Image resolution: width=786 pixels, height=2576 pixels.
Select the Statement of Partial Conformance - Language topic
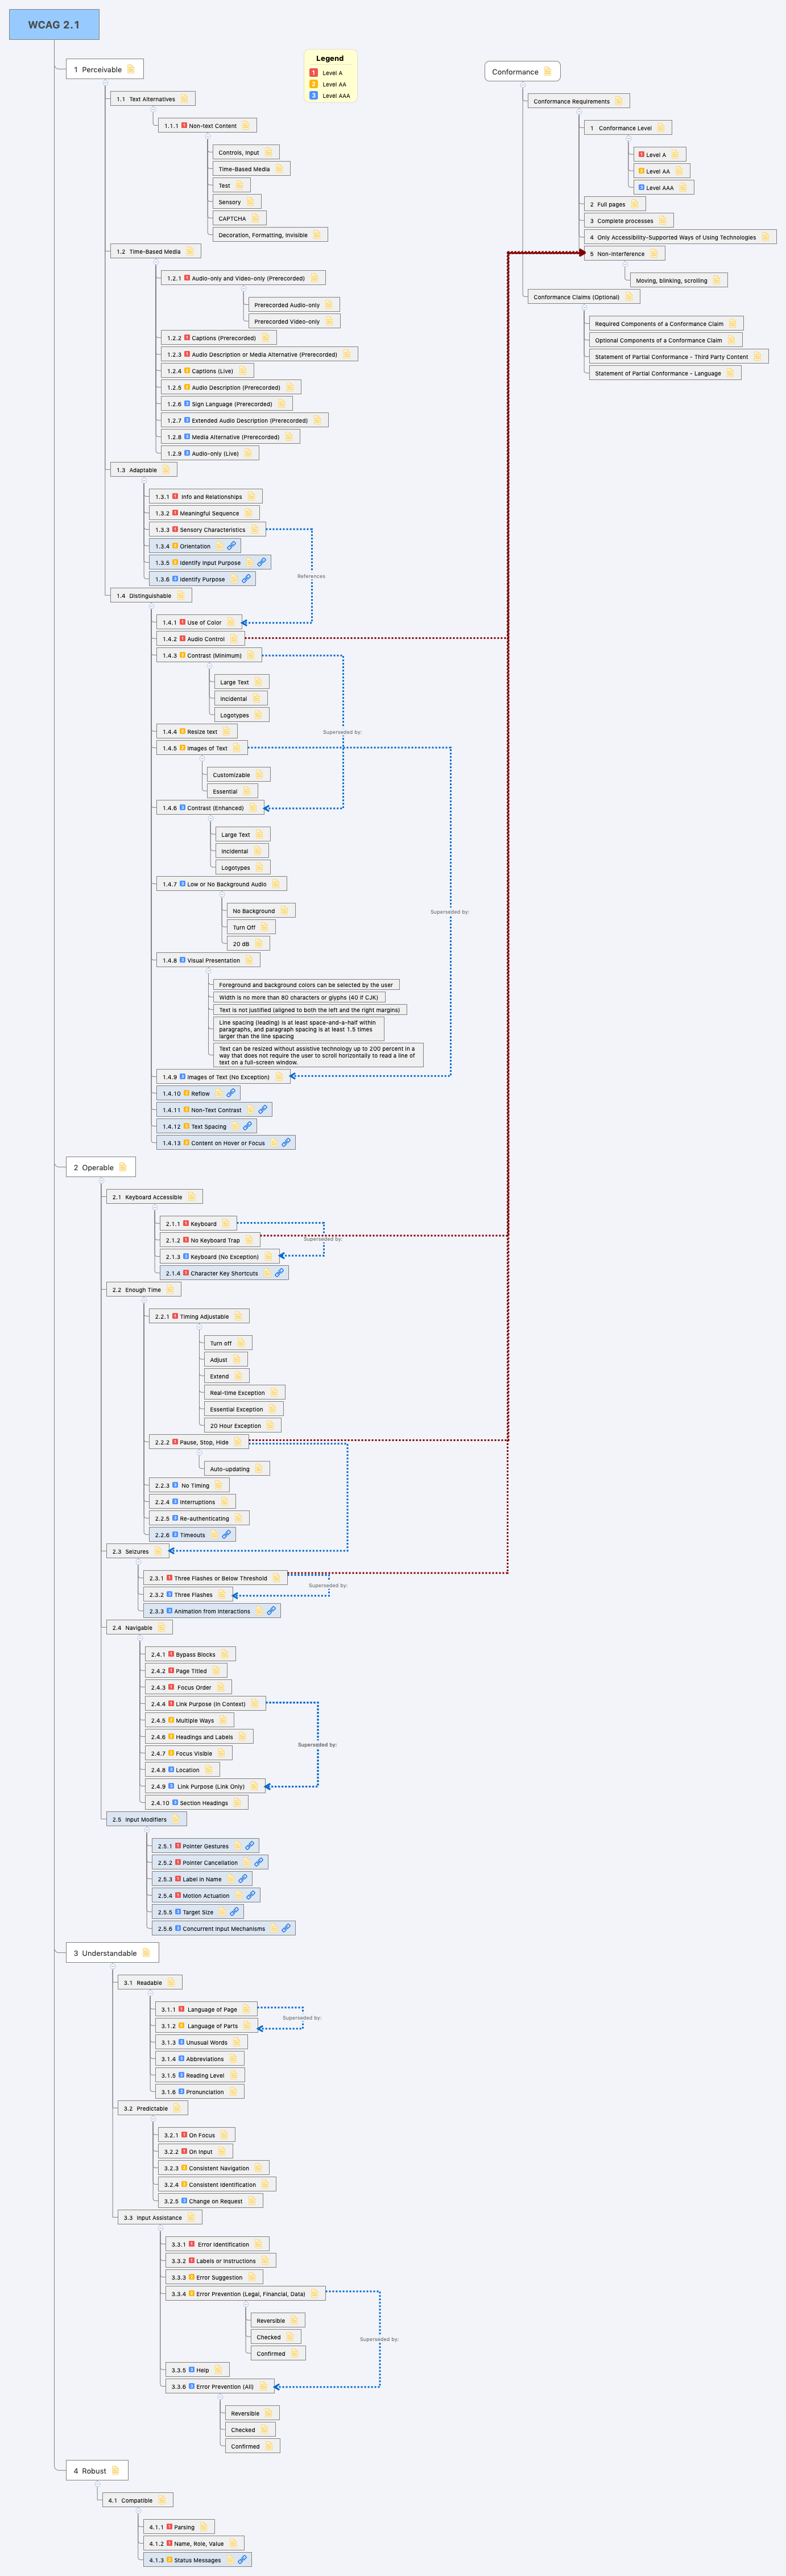point(664,373)
